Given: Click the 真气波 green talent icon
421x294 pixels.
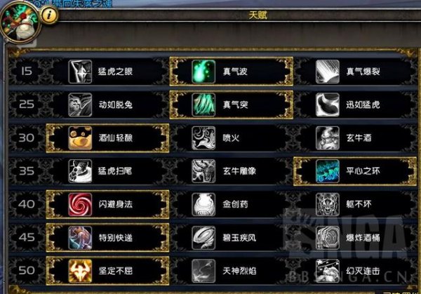Looking at the screenshot, I should tap(203, 72).
